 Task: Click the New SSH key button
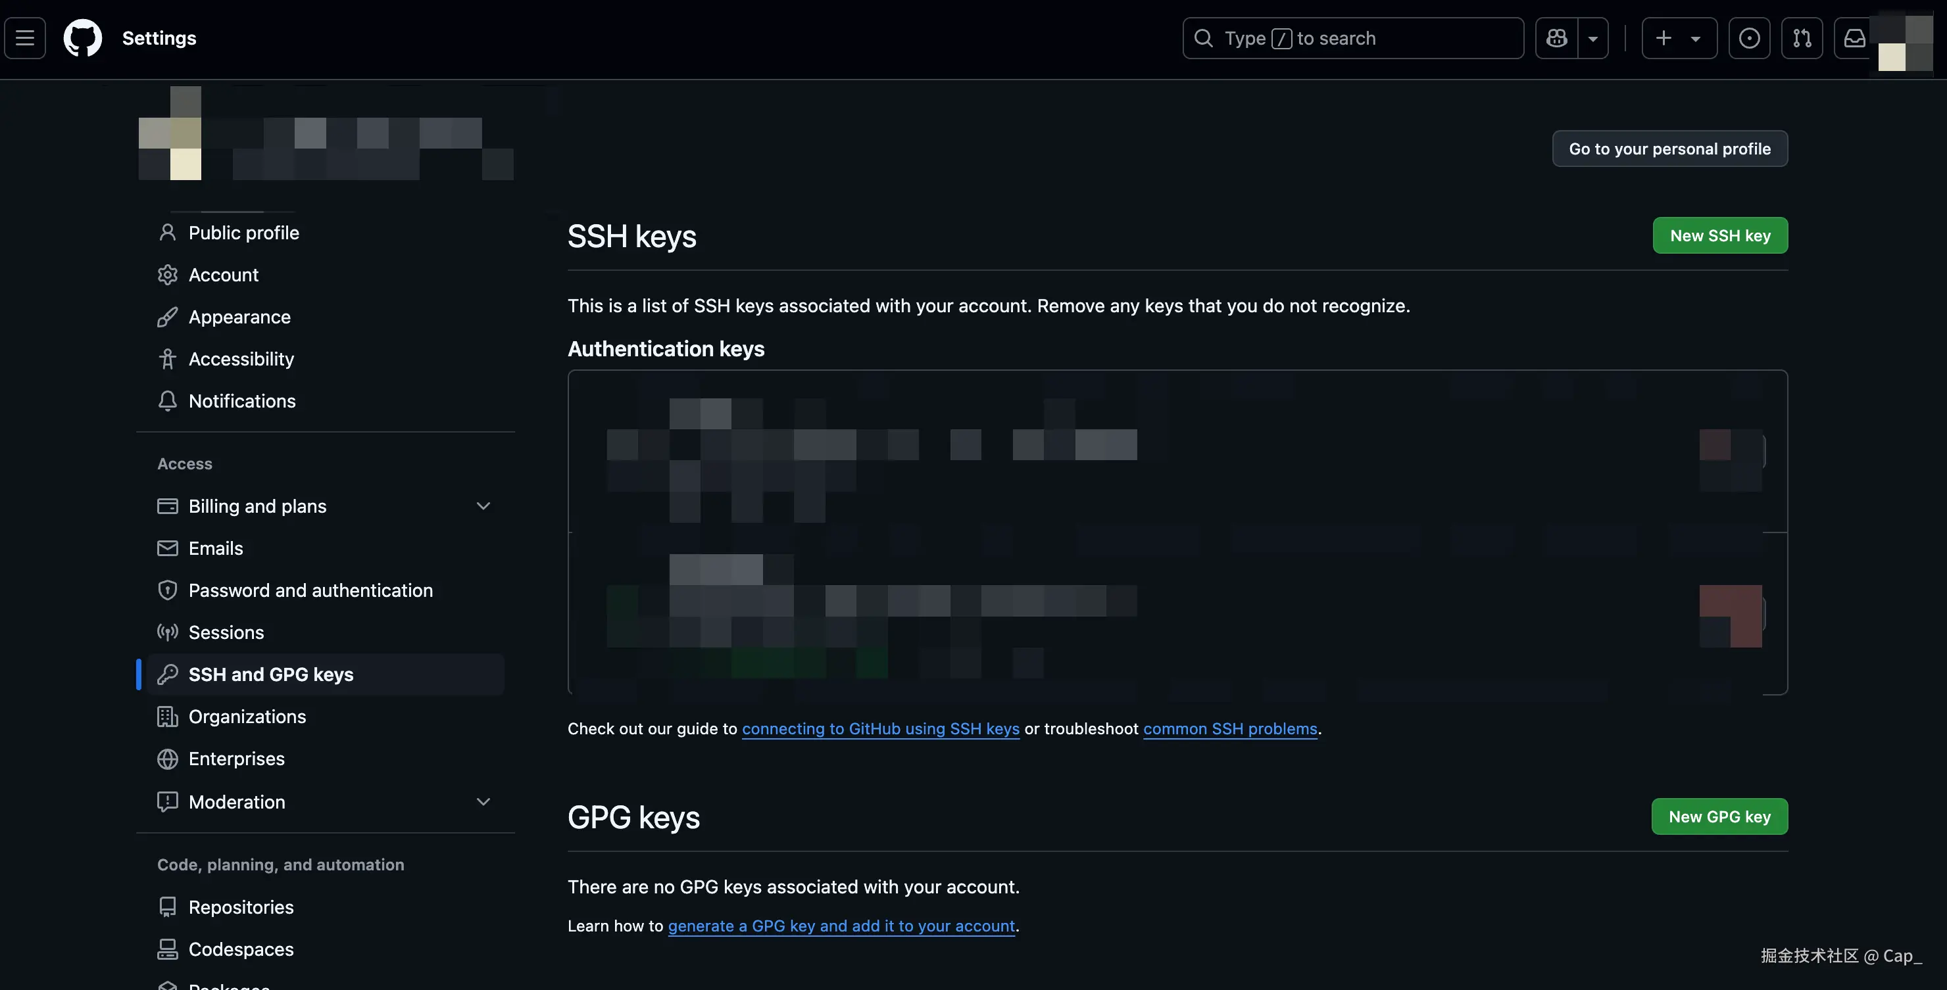pyautogui.click(x=1719, y=235)
